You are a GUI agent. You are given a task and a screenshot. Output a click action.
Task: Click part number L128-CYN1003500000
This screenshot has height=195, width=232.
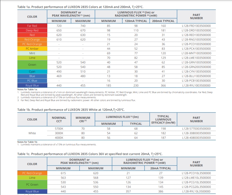point(196,72)
